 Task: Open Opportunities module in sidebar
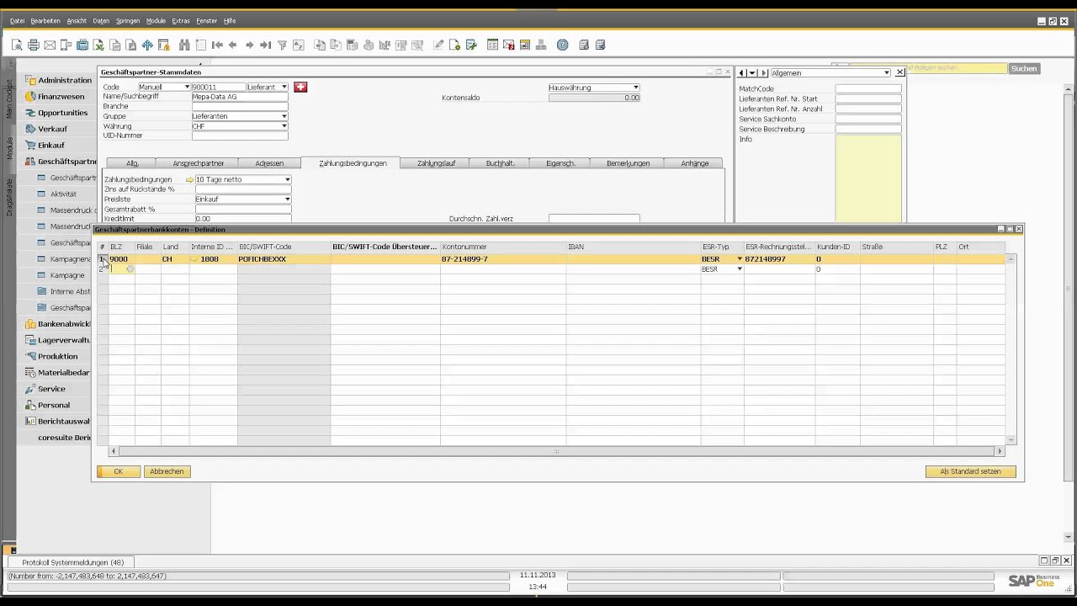(62, 113)
